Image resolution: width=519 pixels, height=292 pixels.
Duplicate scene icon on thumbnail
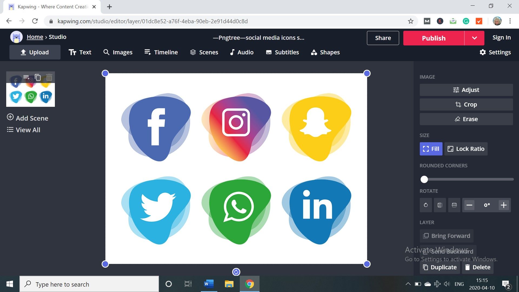[38, 78]
